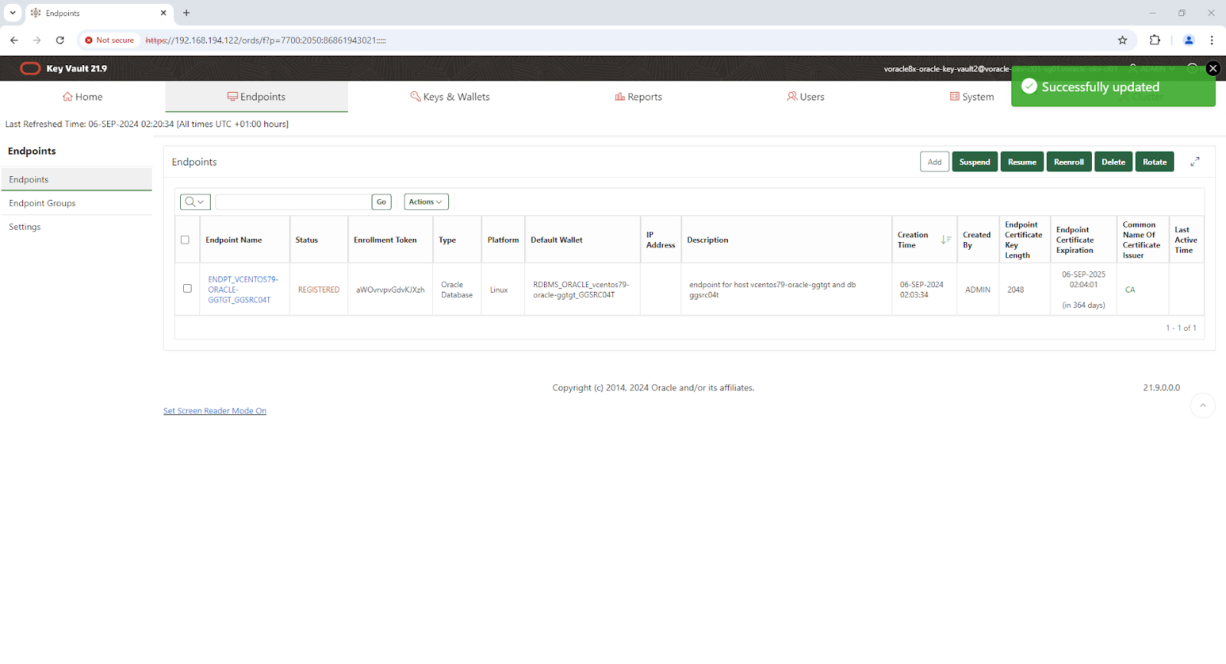Click the Creation Time sort arrow icon

coord(946,240)
